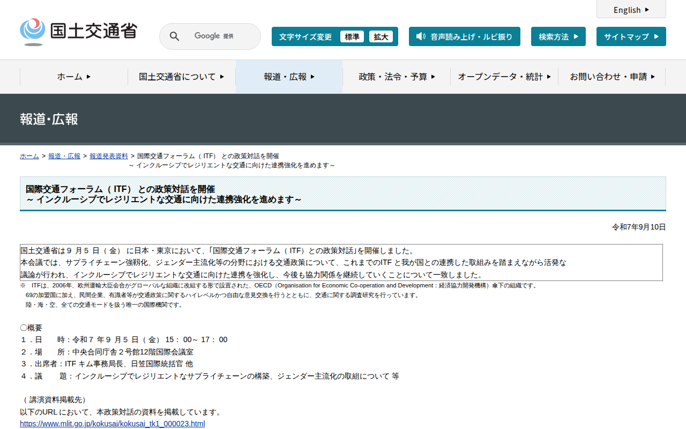This screenshot has width=686, height=429.
Task: Open the English language version
Action: point(631,10)
